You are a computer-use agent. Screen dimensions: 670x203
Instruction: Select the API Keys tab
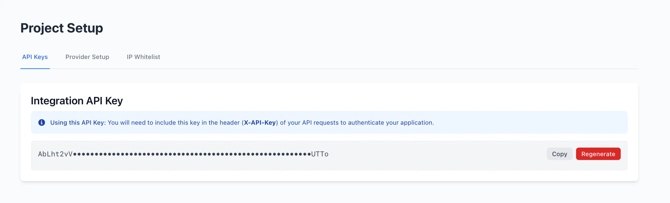(x=35, y=57)
